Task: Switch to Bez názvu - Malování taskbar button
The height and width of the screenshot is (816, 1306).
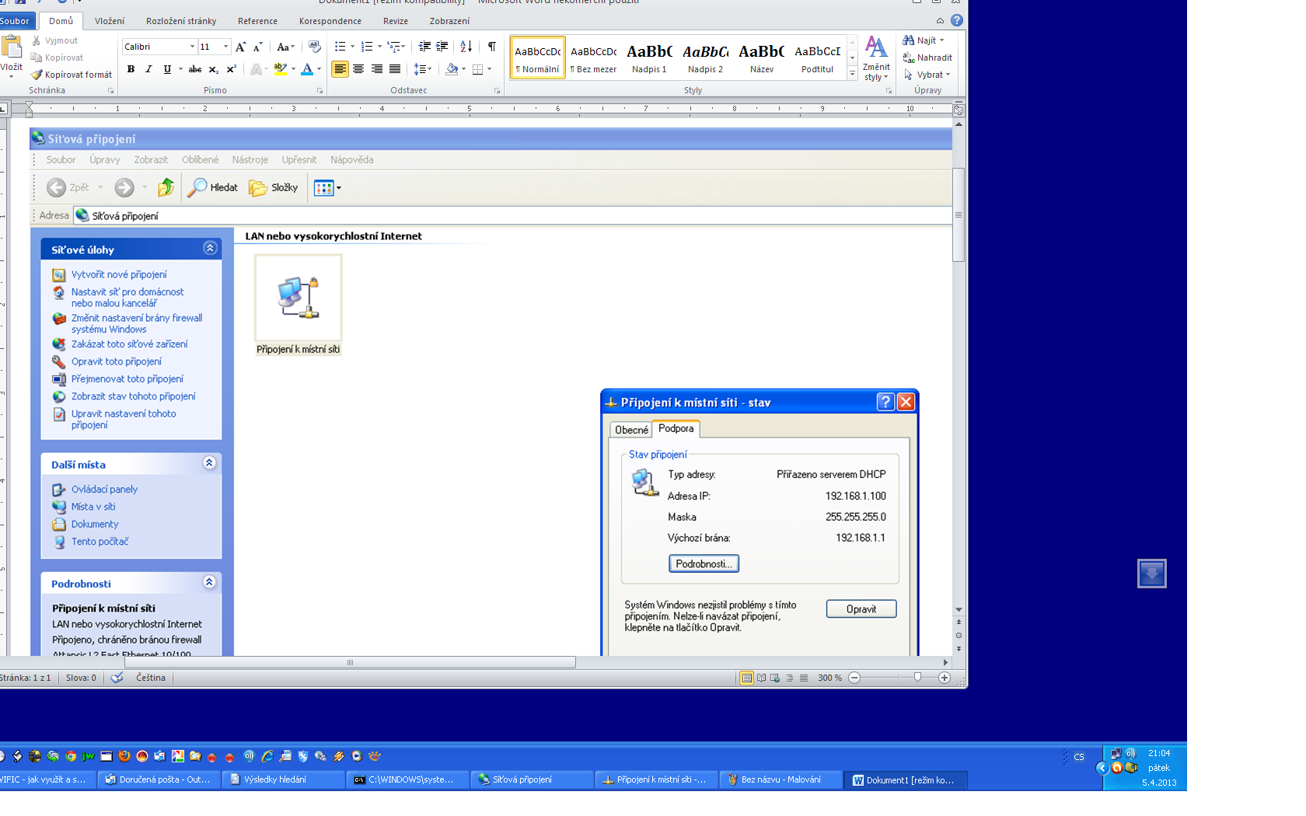Action: click(x=780, y=779)
